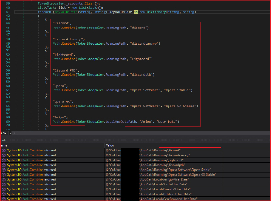Click the "Lightcord" key string on line 52

point(64,55)
